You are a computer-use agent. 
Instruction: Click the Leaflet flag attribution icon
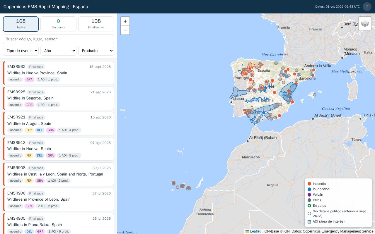pos(247,231)
